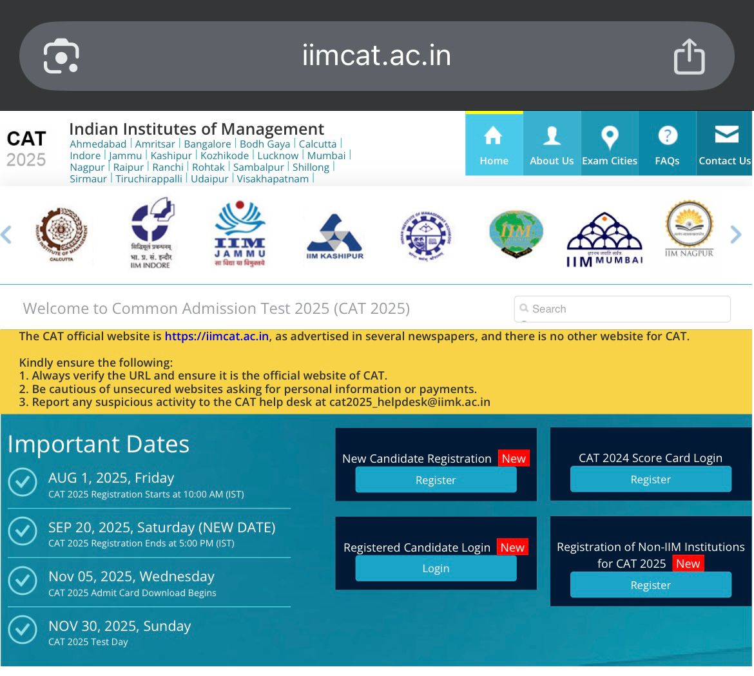Screen dimensions: 754x676
Task: Click the CAT 2025 site logo
Action: click(x=26, y=149)
